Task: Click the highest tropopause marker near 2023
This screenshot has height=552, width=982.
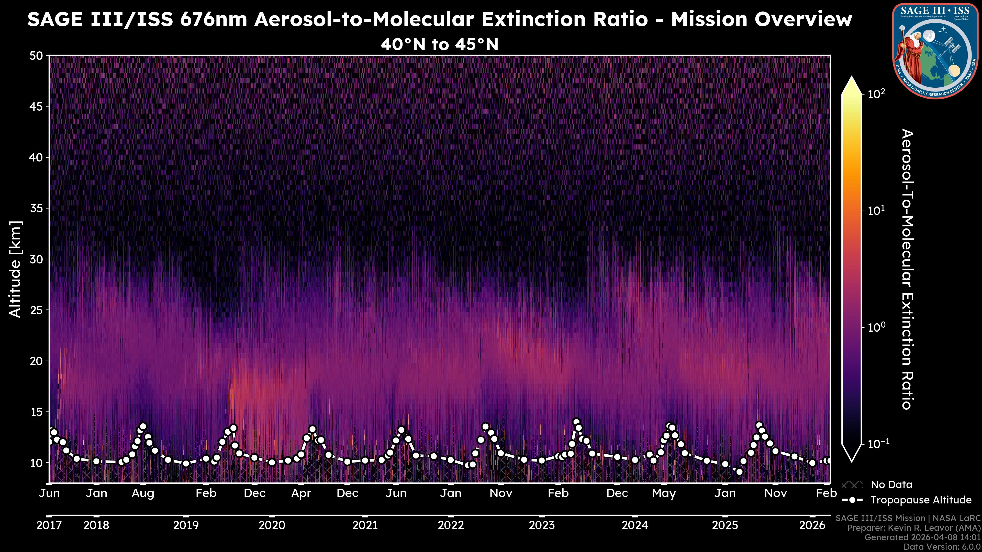Action: click(576, 422)
